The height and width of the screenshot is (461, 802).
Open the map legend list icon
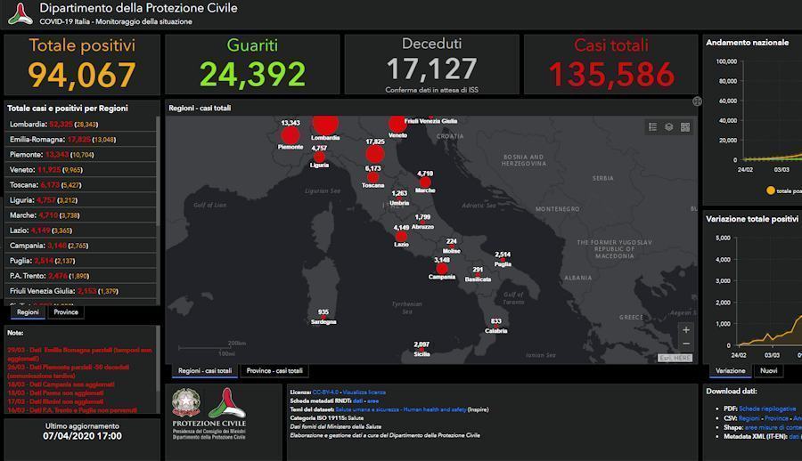click(x=652, y=126)
